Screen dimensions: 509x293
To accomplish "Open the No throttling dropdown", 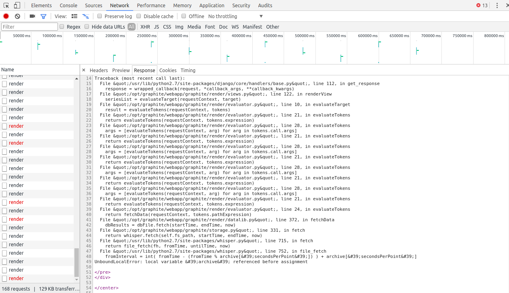I will tap(235, 16).
